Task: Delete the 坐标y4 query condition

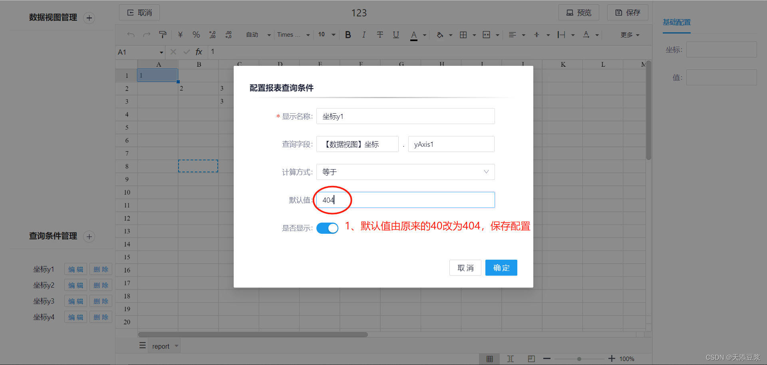Action: (101, 317)
